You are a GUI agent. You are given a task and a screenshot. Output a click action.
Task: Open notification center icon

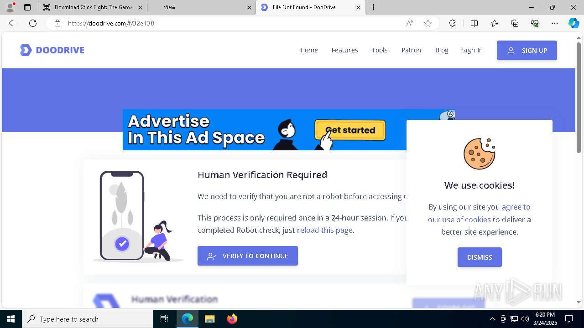[569, 319]
